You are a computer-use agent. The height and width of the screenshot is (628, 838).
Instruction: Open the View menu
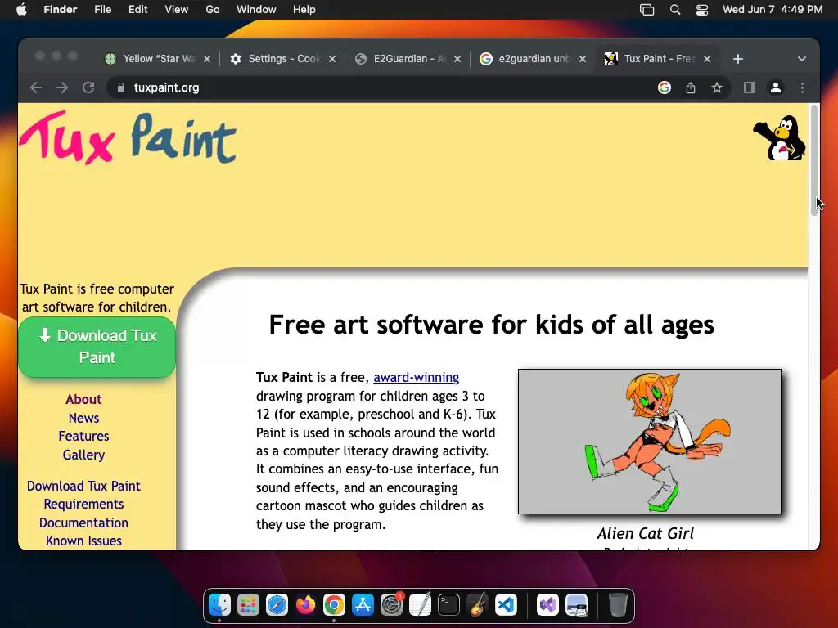click(x=177, y=10)
